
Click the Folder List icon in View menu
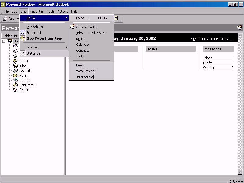point(23,33)
